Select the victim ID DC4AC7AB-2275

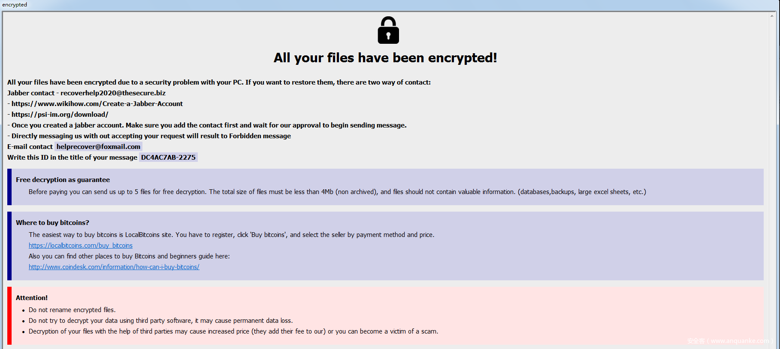(x=168, y=158)
